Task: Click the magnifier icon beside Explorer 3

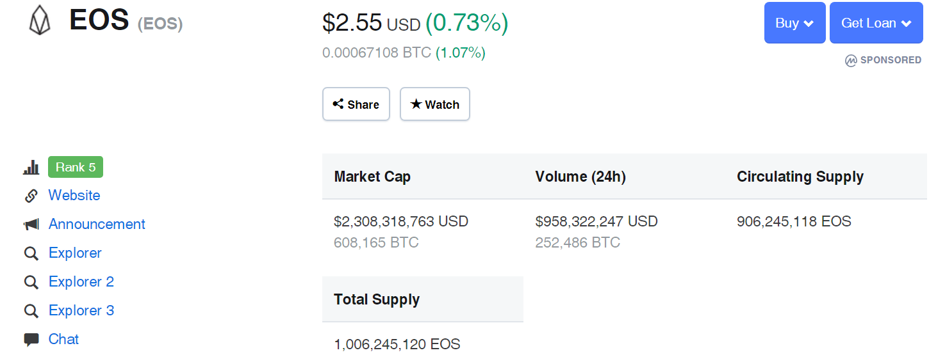Action: point(31,311)
